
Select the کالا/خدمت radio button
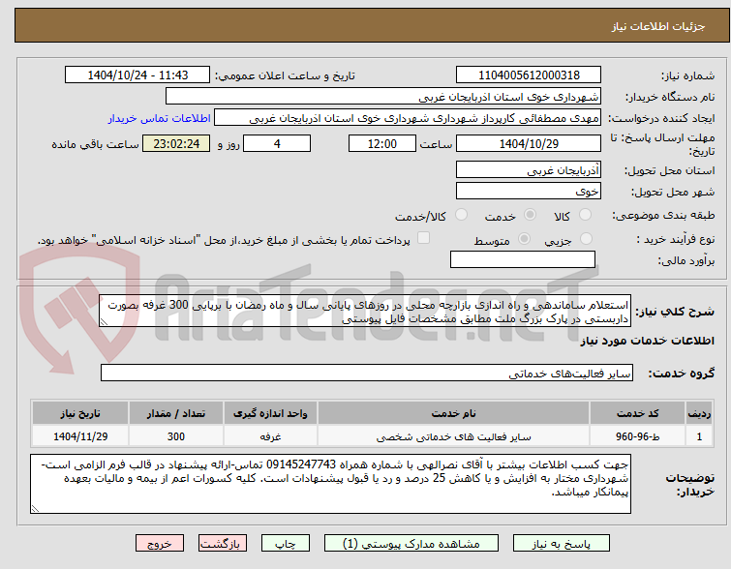[x=461, y=215]
